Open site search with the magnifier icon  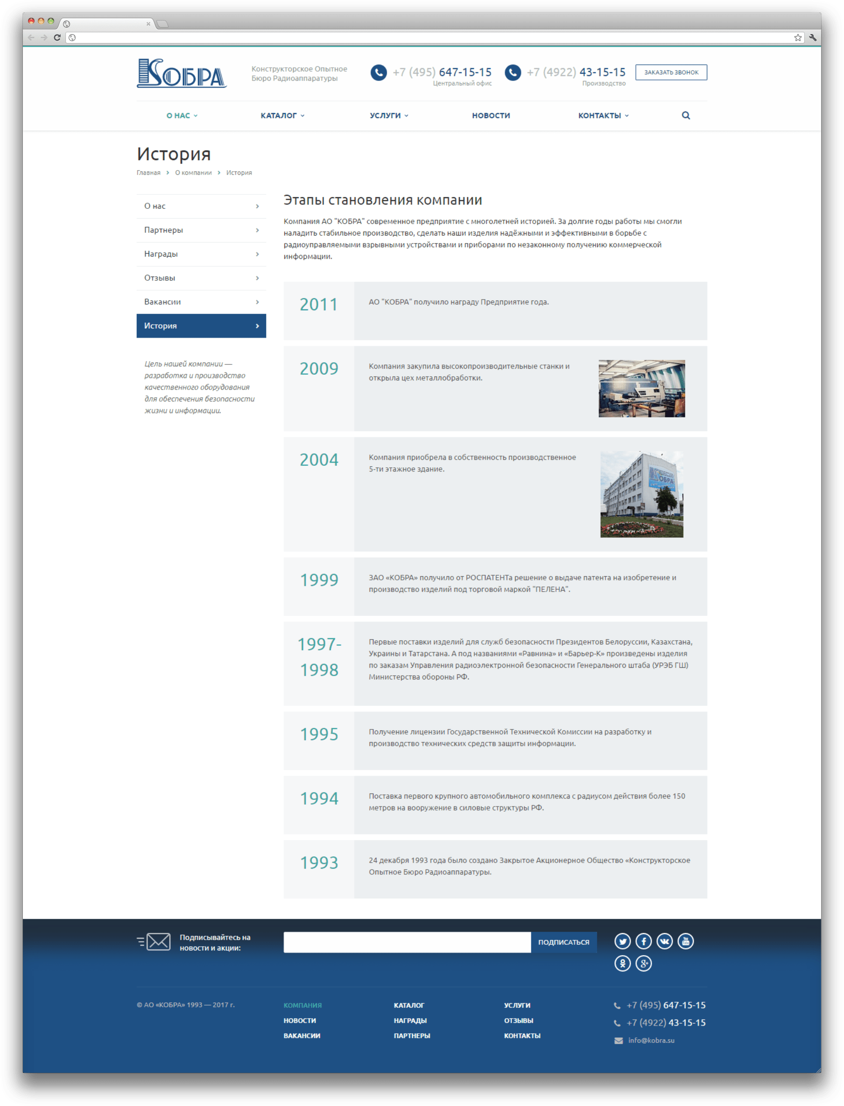[x=686, y=115]
